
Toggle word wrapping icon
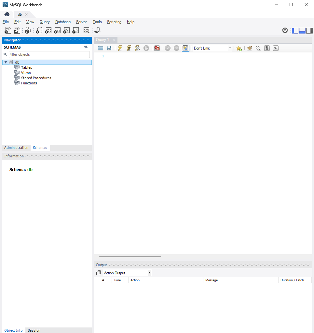pos(276,48)
